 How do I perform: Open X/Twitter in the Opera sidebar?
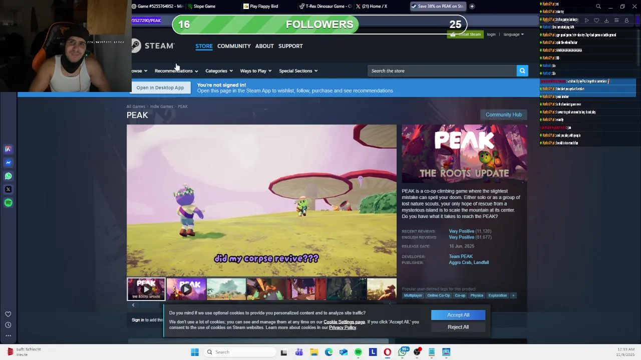coord(8,189)
